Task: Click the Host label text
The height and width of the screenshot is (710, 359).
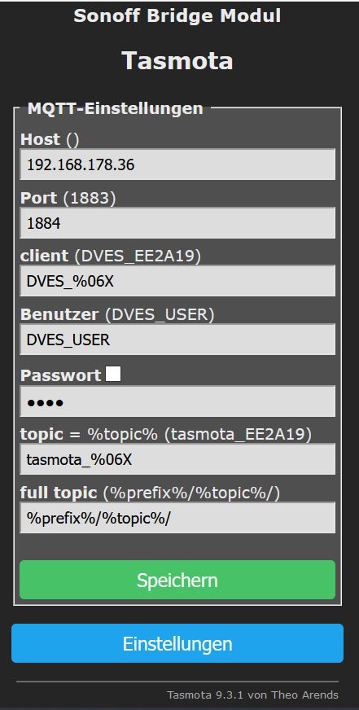Action: 40,139
